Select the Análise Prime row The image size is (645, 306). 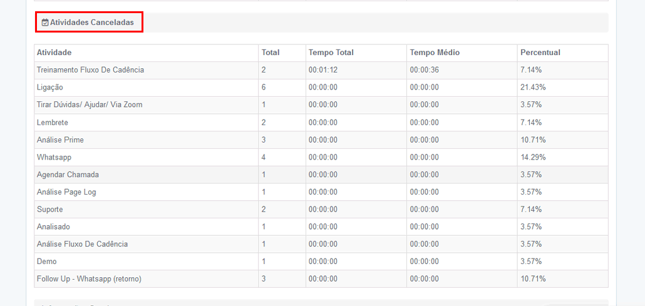(x=321, y=140)
